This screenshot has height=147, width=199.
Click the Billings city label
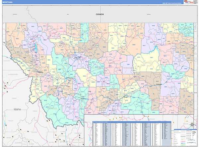click(x=126, y=96)
